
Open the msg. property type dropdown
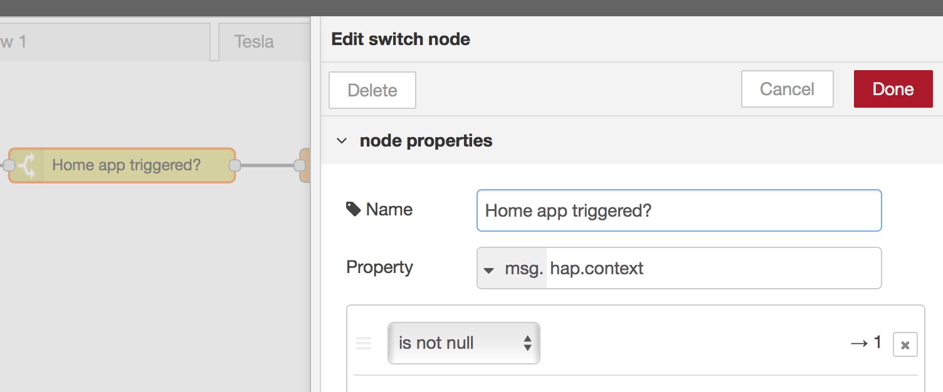point(511,269)
